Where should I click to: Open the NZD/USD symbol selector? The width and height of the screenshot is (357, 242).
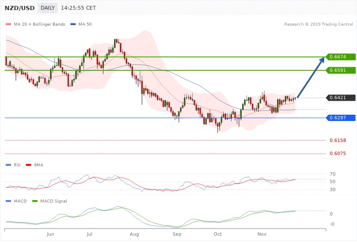[21, 8]
